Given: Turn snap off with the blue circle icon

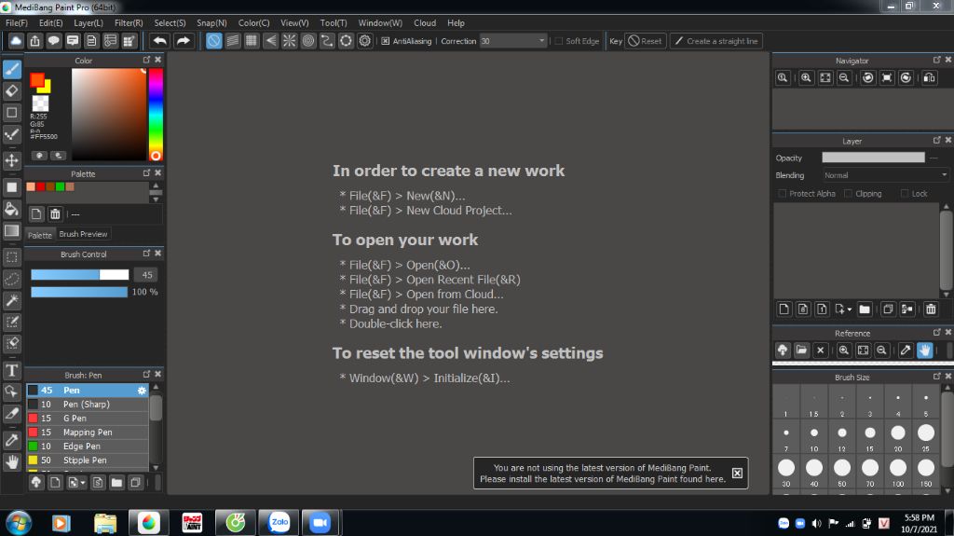Looking at the screenshot, I should [x=213, y=41].
